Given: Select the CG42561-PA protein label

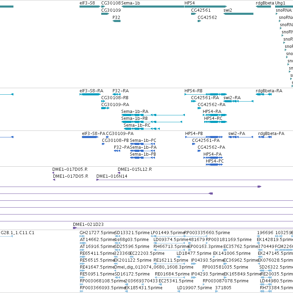Looking at the screenshot, I should click(206, 140).
